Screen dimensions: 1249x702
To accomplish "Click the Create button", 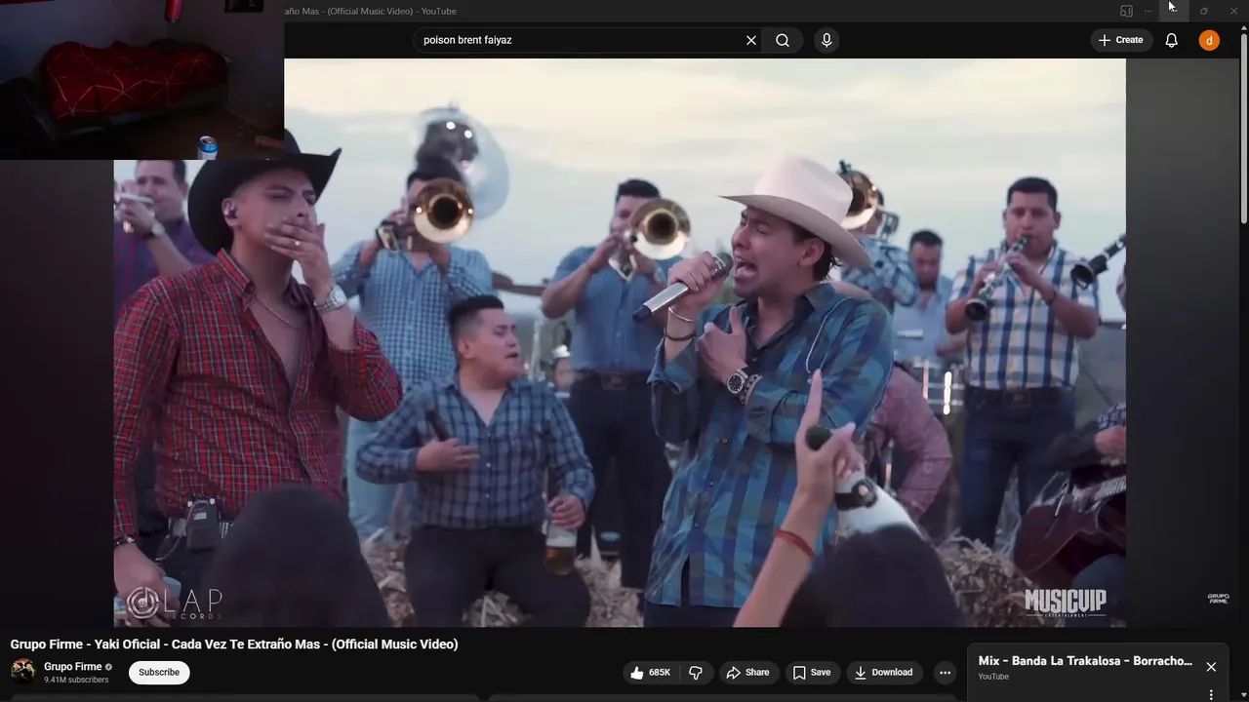I will coord(1121,40).
